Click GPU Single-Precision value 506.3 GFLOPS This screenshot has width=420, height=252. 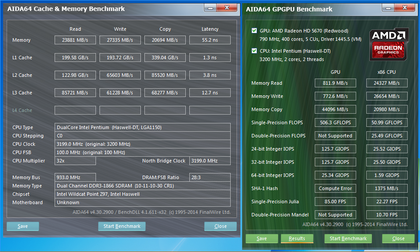(x=335, y=122)
